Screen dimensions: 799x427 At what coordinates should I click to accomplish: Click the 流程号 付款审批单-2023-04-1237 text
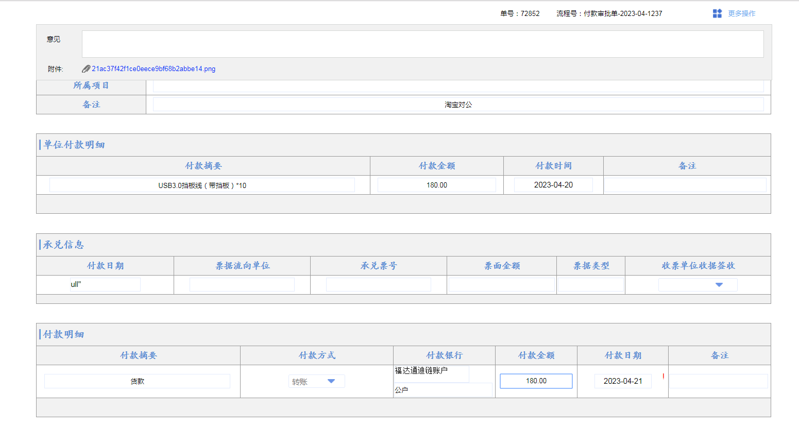(x=609, y=13)
